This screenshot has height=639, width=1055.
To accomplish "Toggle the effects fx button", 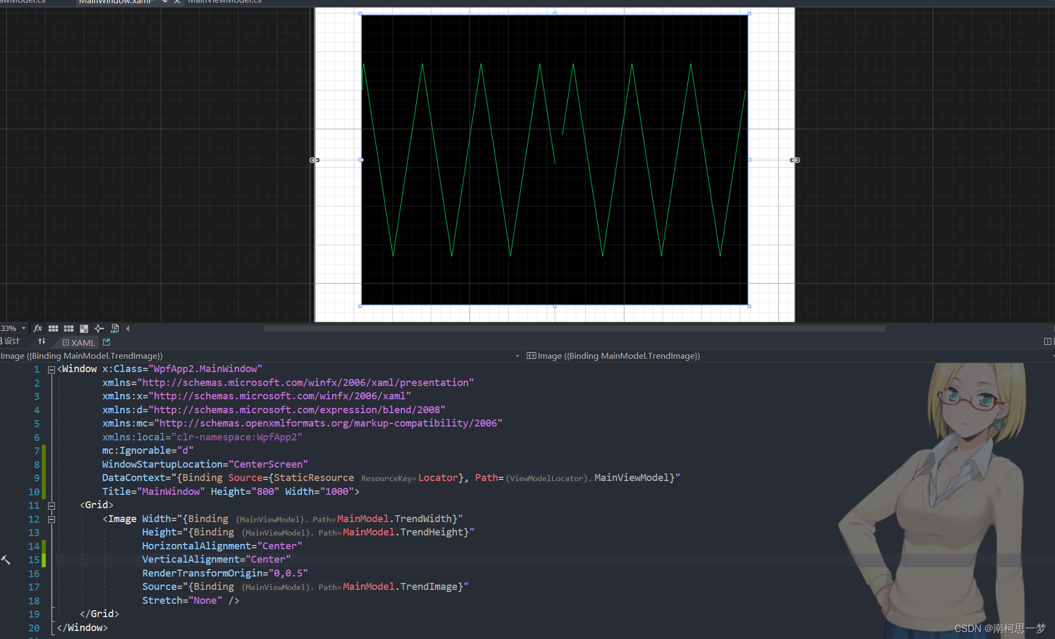I will (x=38, y=328).
